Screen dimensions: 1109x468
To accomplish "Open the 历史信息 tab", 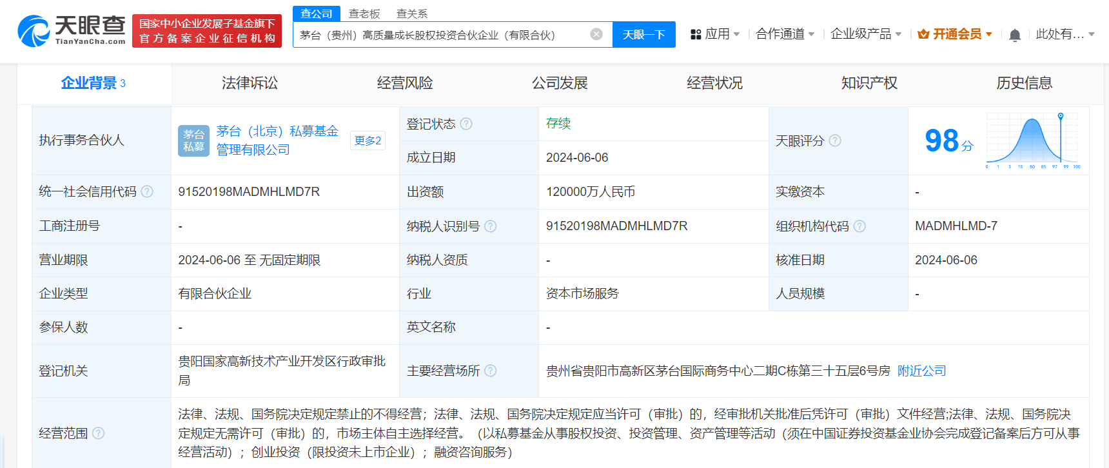I will click(x=1024, y=83).
